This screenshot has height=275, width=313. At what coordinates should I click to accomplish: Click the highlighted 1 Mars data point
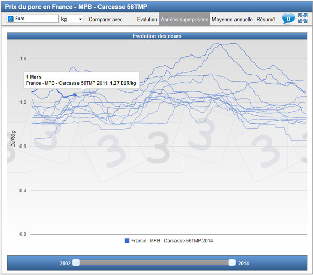tap(75, 95)
